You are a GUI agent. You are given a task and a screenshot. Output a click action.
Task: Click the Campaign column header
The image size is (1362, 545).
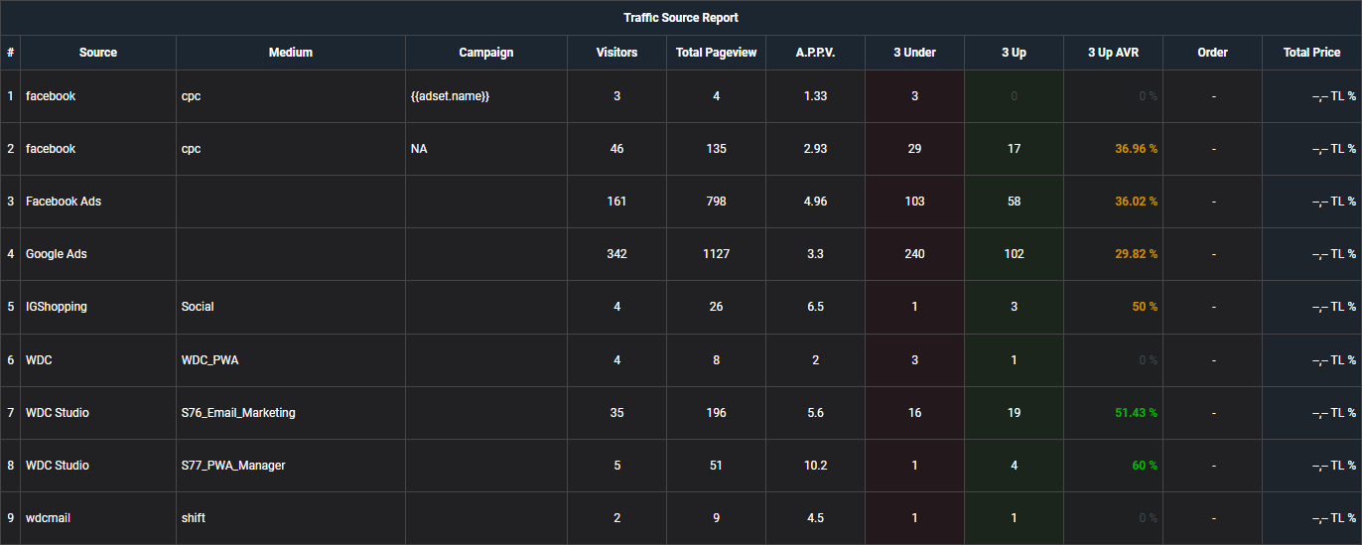point(486,53)
